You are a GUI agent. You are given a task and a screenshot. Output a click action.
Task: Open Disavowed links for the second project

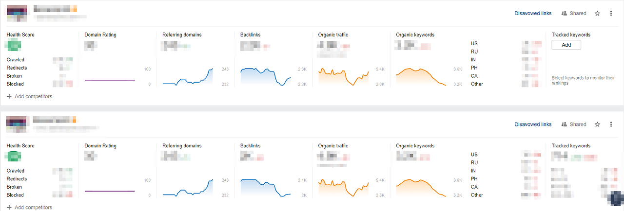[533, 124]
